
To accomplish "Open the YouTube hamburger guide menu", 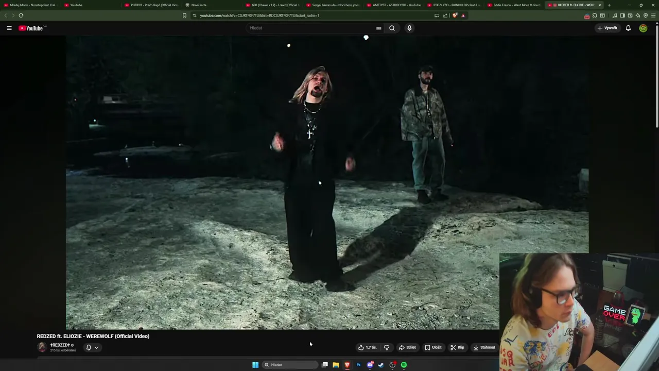I will click(x=9, y=28).
